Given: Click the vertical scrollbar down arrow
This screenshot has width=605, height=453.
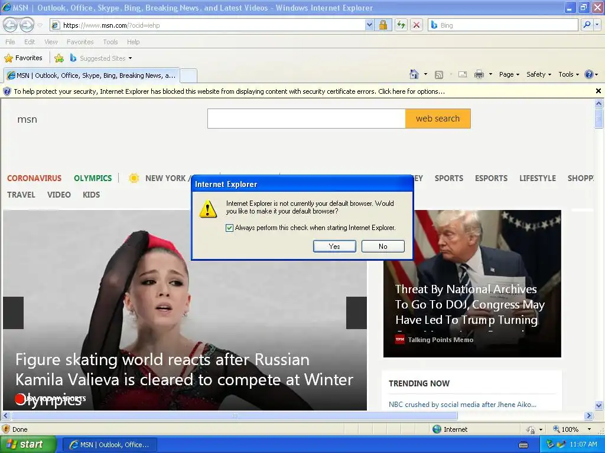Looking at the screenshot, I should coord(599,405).
